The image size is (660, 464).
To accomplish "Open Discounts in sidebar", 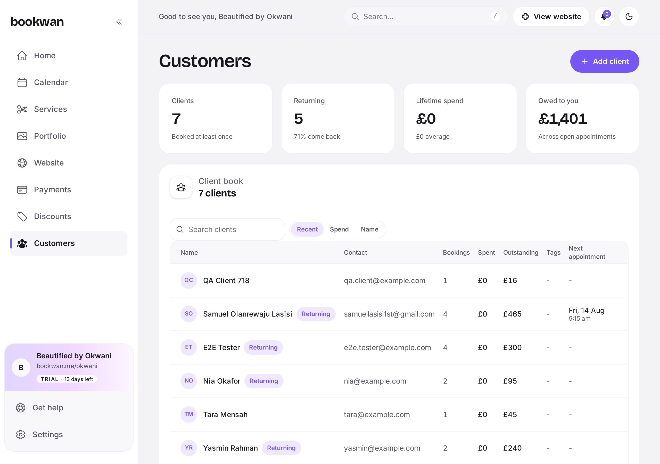I will click(69, 217).
